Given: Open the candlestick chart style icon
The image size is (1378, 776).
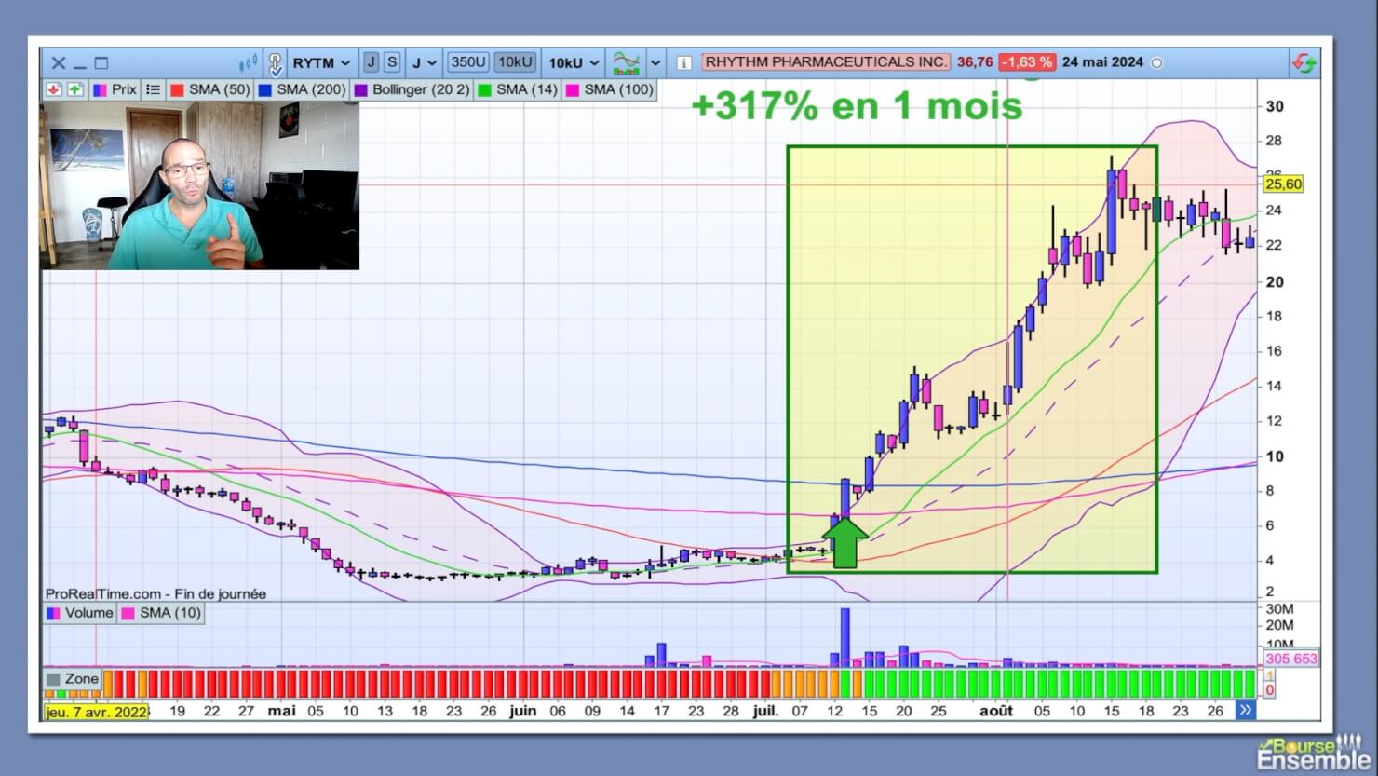Looking at the screenshot, I should pyautogui.click(x=248, y=63).
